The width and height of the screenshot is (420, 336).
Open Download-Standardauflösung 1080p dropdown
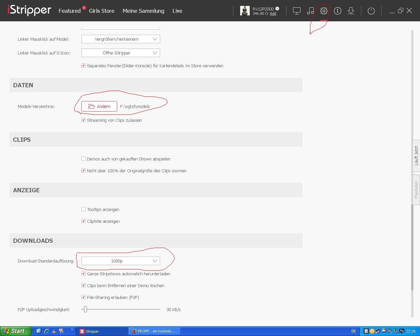(x=121, y=261)
